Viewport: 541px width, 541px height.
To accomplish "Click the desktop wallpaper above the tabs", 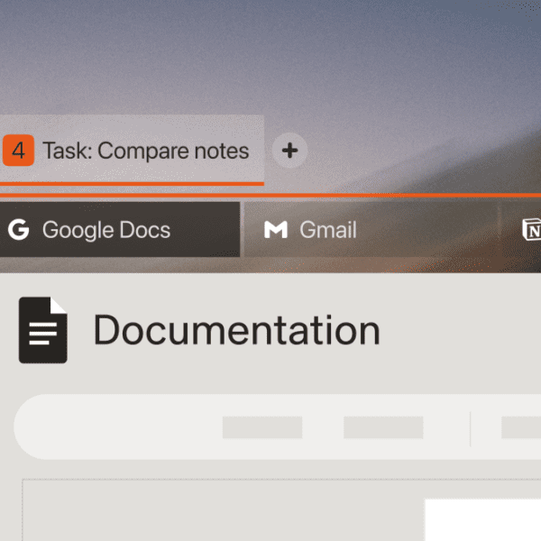I will pos(270,54).
